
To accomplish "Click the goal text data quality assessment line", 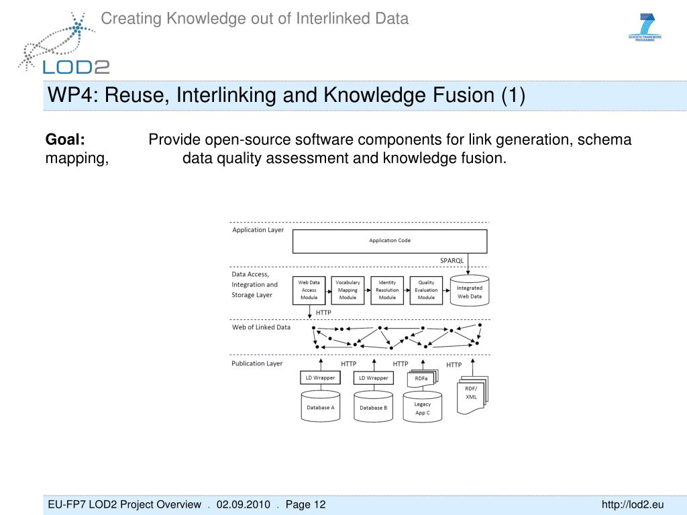I will pyautogui.click(x=344, y=158).
